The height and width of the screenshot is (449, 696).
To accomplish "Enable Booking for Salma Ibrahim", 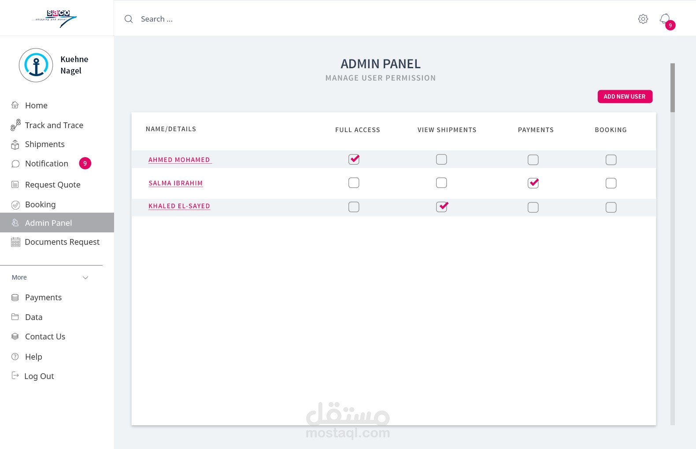I will click(611, 183).
